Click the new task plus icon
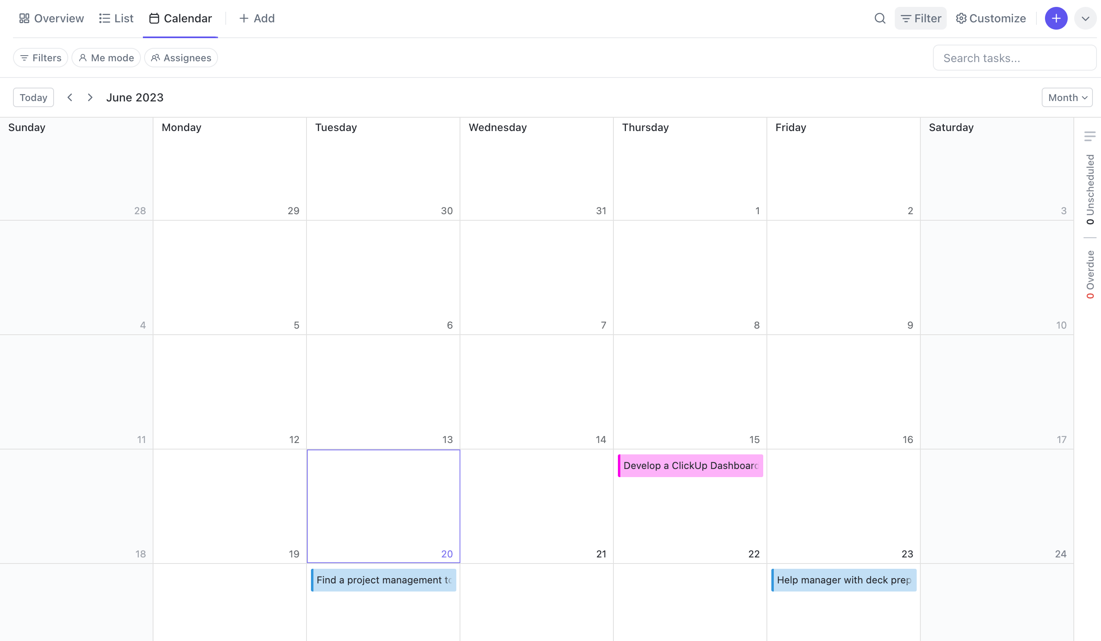 (x=1056, y=18)
